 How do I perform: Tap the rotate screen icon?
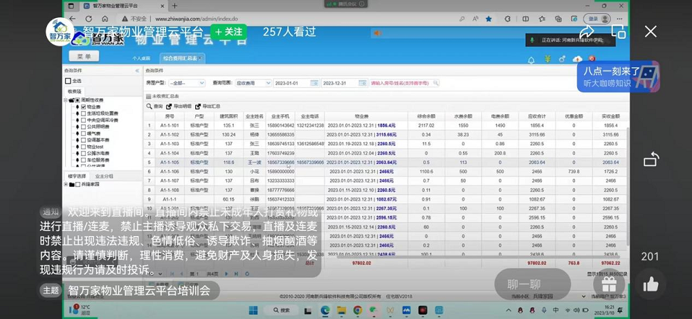coord(651,159)
